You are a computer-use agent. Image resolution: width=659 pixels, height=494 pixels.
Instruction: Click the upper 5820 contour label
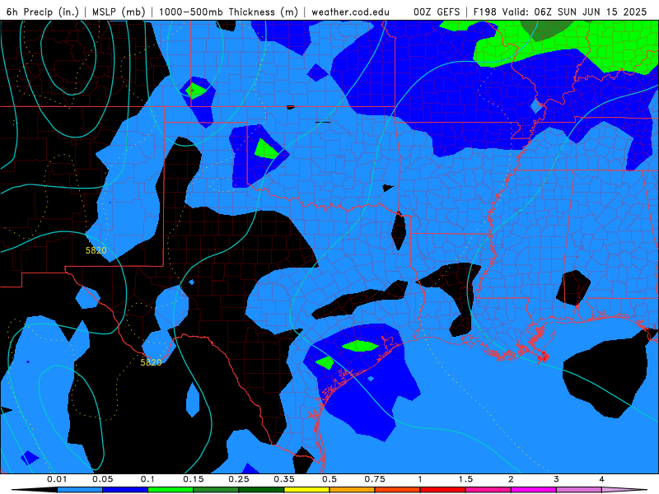coord(96,250)
